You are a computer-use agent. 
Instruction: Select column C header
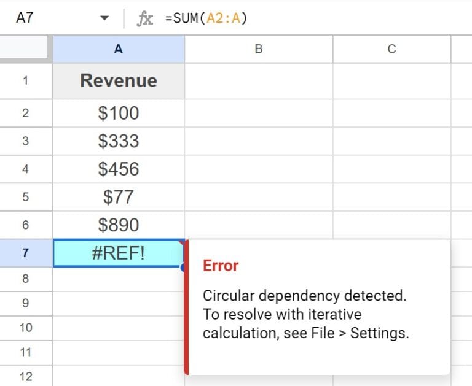(x=392, y=49)
